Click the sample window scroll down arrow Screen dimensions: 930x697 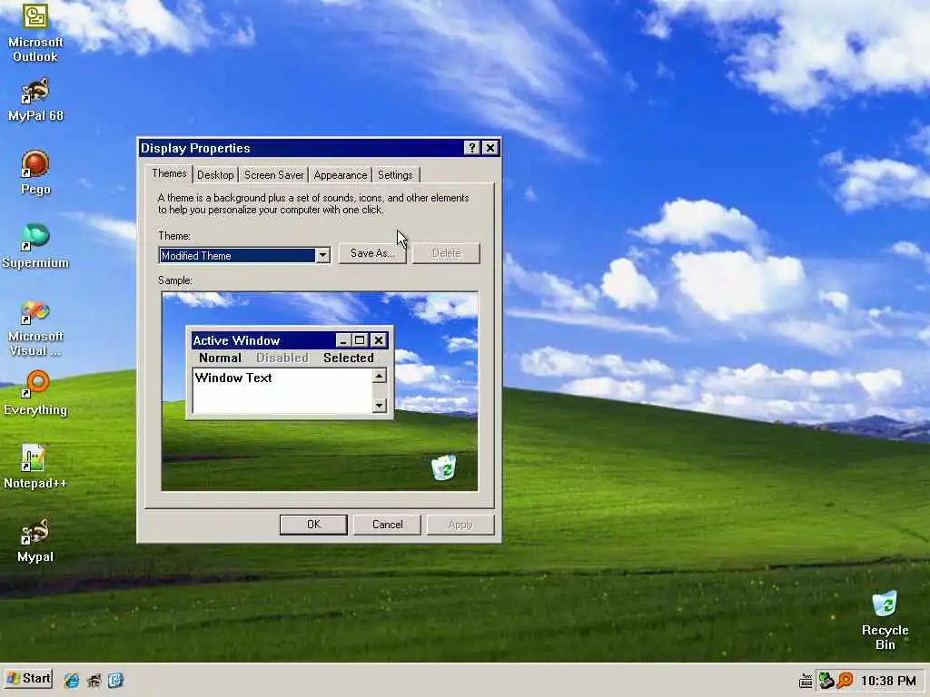379,406
